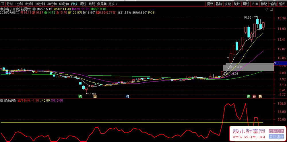The image size is (287, 142).
Task: Click the 标记 mark button
Action: pyautogui.click(x=264, y=4)
